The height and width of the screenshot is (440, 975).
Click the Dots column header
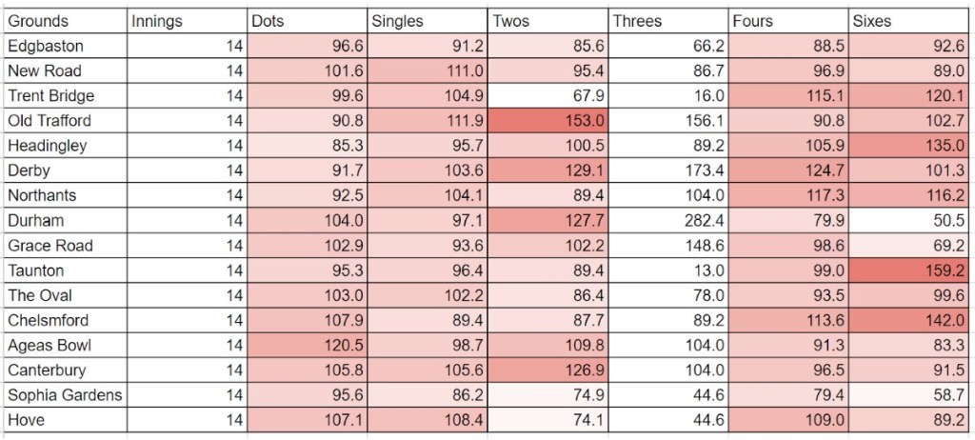[x=306, y=20]
